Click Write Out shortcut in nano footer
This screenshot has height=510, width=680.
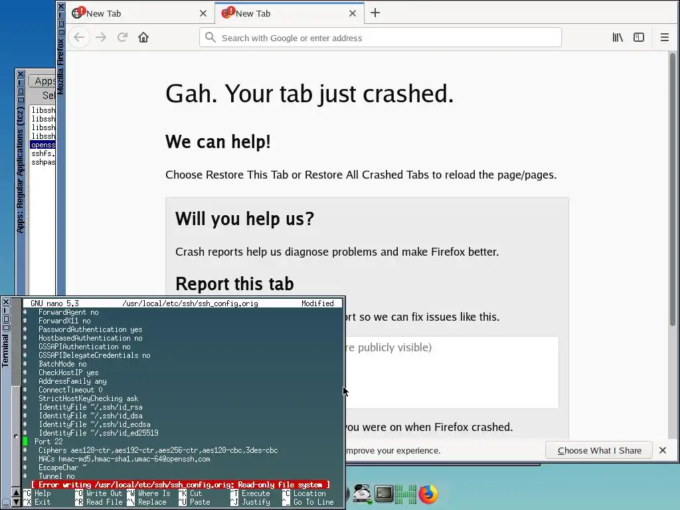click(100, 493)
